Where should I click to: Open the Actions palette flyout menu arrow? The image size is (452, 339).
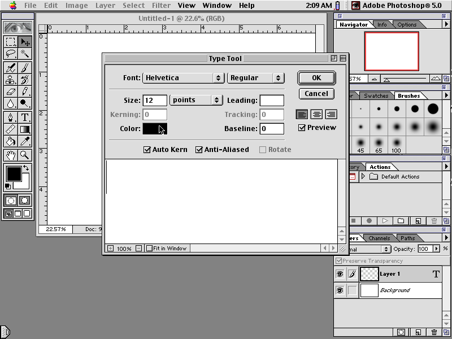click(x=446, y=166)
